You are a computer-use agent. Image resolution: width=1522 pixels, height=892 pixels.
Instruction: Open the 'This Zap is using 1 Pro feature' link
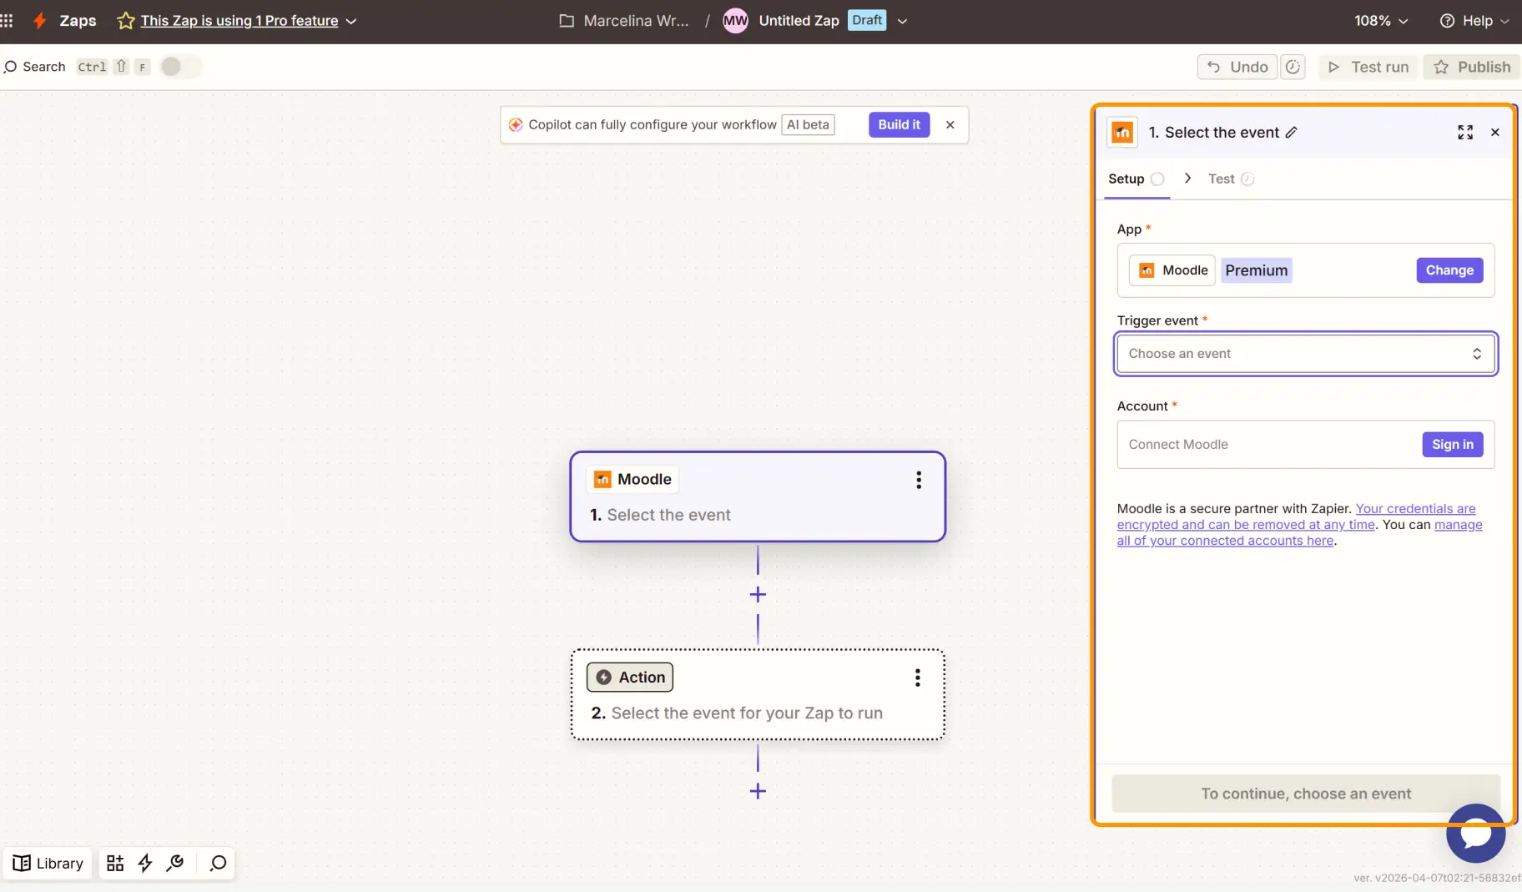pyautogui.click(x=239, y=21)
